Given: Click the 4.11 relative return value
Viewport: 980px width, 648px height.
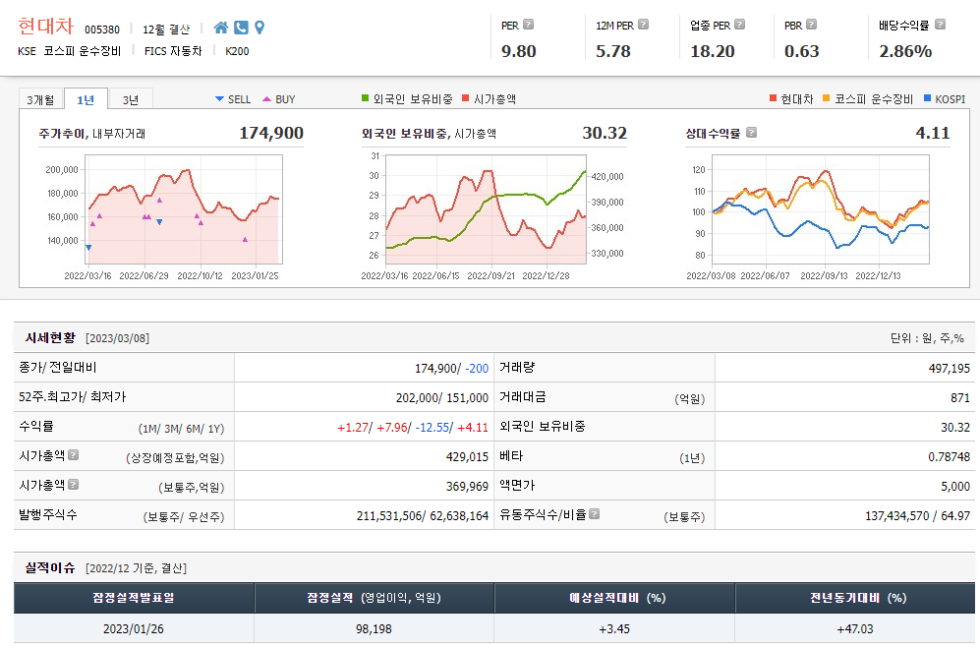Looking at the screenshot, I should pos(933,133).
